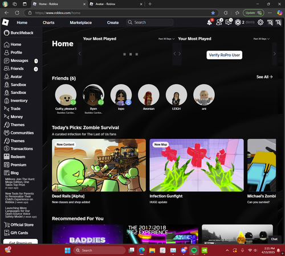Viewport: 285px width, 256px height.
Task: Open Official Store in the sidebar
Action: [x=19, y=225]
